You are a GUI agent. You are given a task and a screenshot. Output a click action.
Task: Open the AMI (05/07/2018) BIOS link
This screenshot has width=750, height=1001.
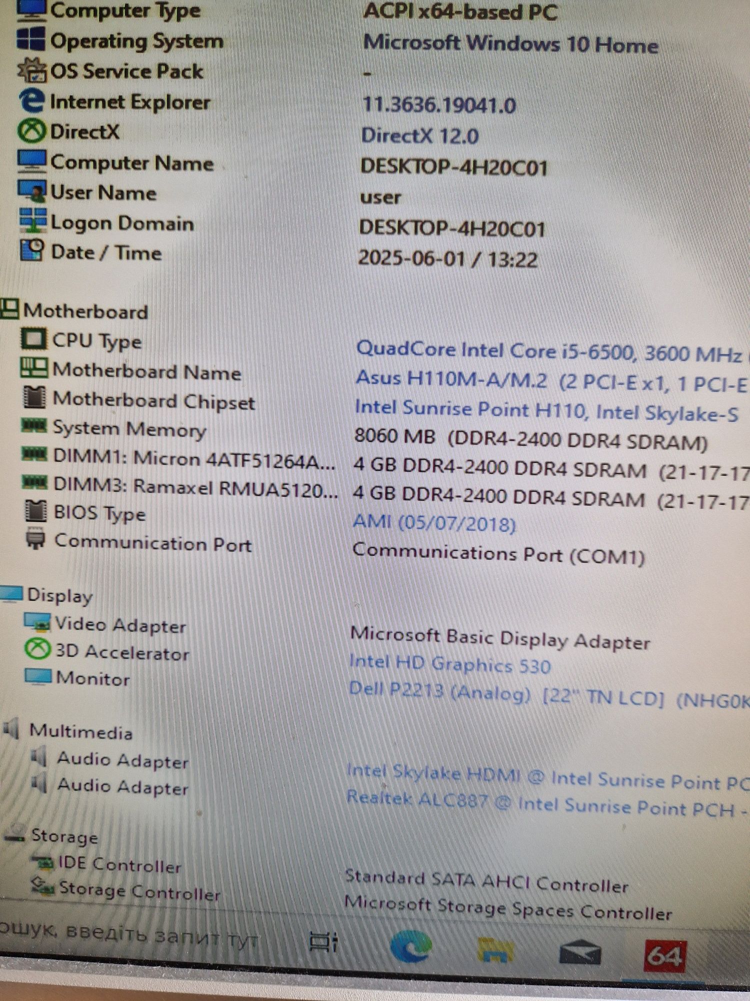tap(434, 523)
